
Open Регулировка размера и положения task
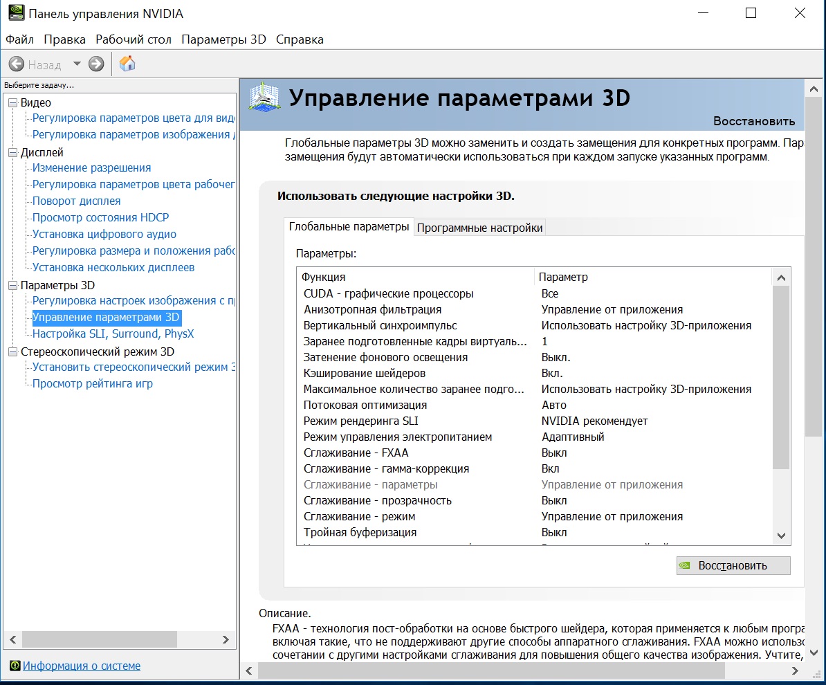[134, 250]
